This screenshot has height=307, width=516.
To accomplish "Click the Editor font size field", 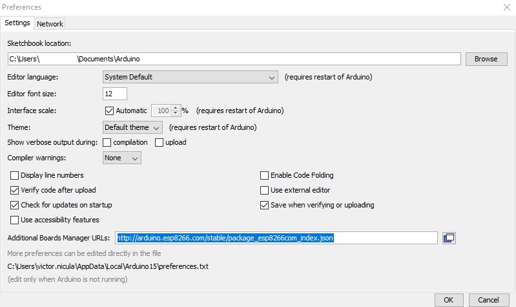I will [x=115, y=94].
